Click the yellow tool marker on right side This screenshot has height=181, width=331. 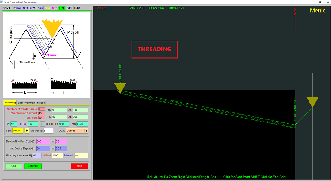(x=312, y=102)
